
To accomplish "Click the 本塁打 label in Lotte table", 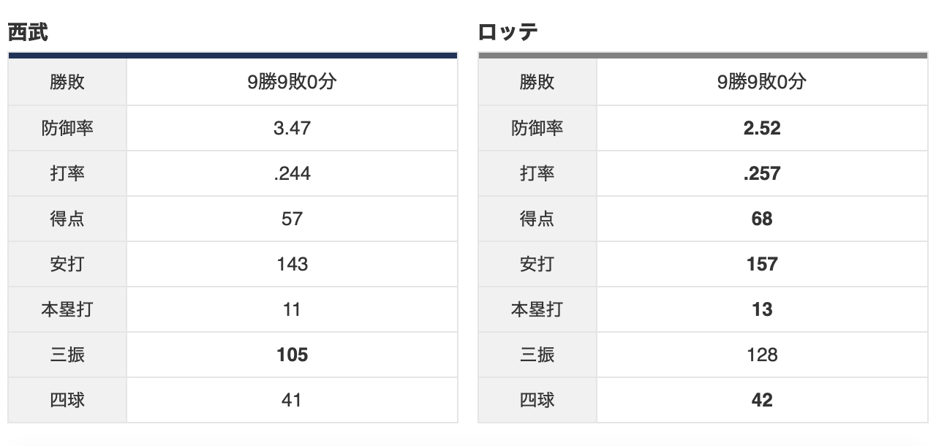I will tap(537, 309).
